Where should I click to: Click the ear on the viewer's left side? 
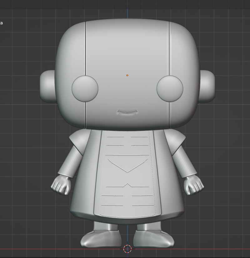point(48,86)
